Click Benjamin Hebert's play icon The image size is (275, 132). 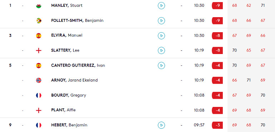tap(161, 125)
